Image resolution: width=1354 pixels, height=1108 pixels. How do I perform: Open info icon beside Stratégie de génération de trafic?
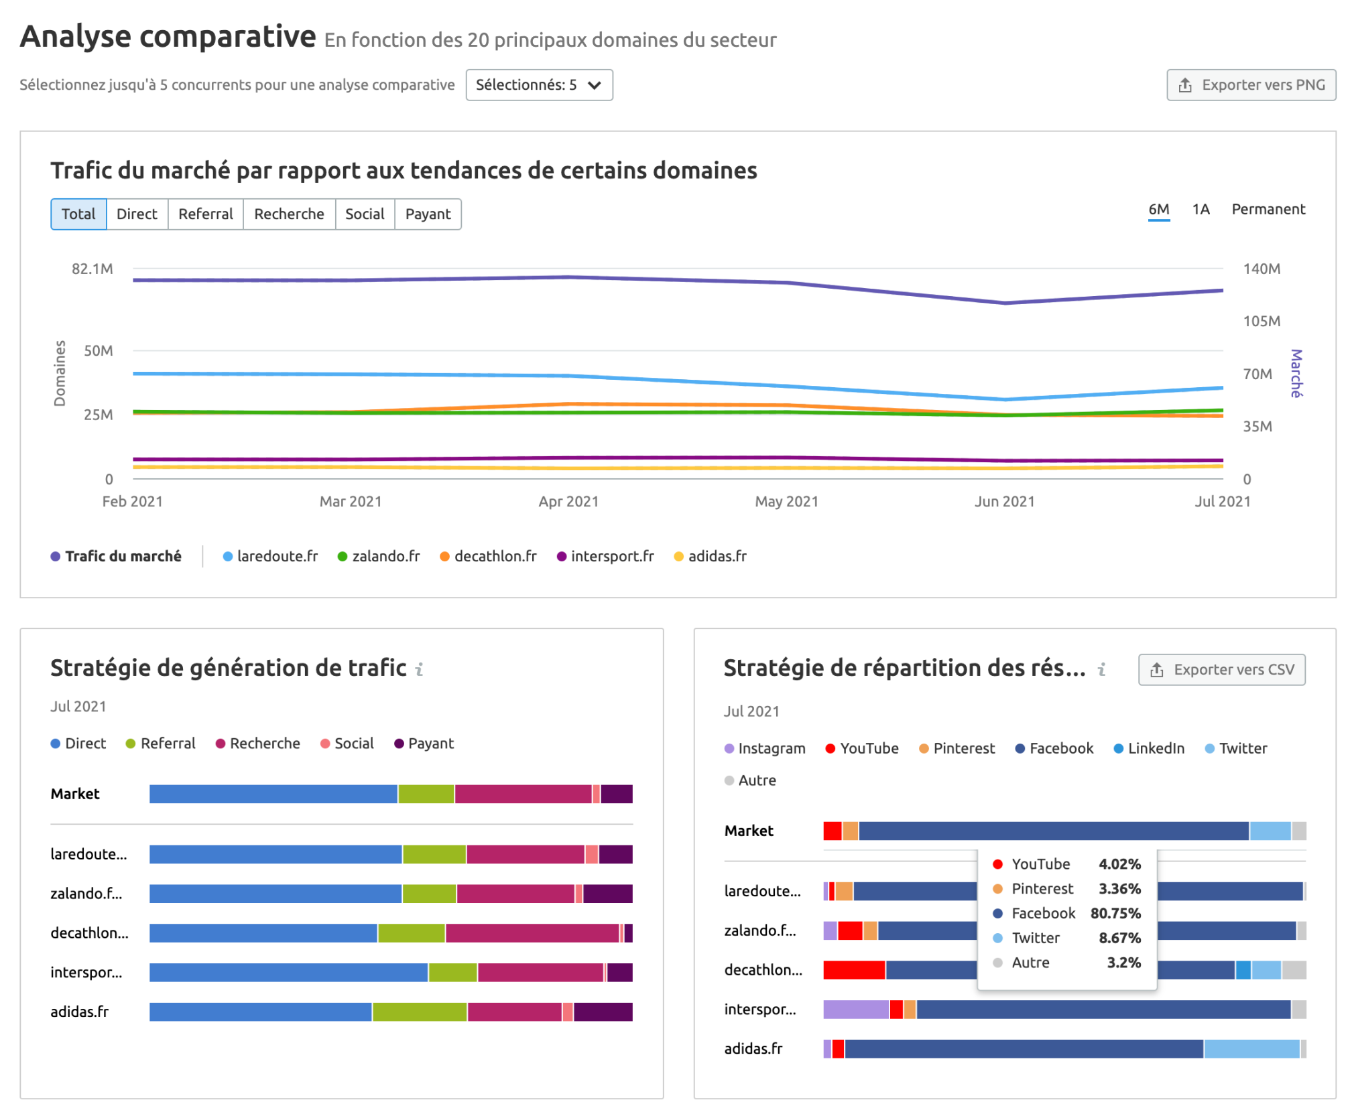point(419,669)
